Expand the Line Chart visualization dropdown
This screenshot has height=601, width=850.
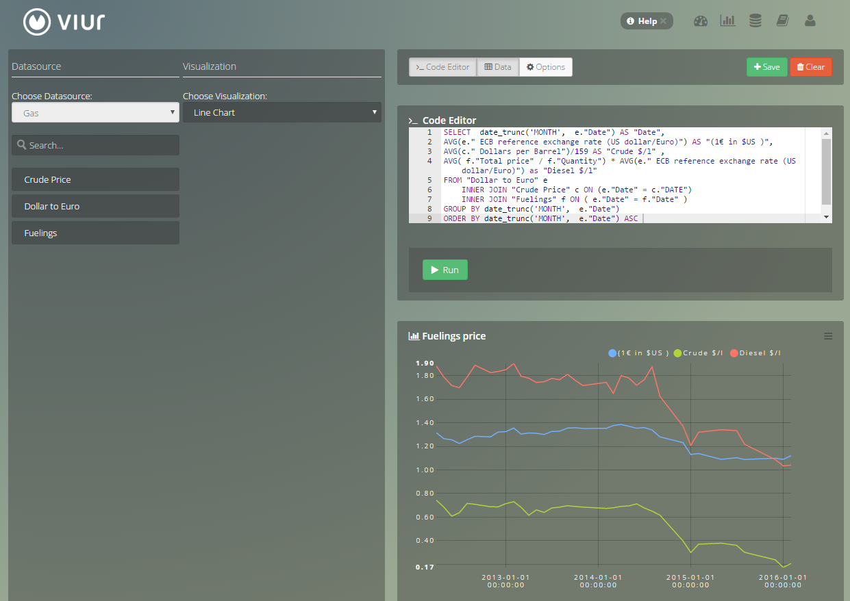pyautogui.click(x=282, y=112)
